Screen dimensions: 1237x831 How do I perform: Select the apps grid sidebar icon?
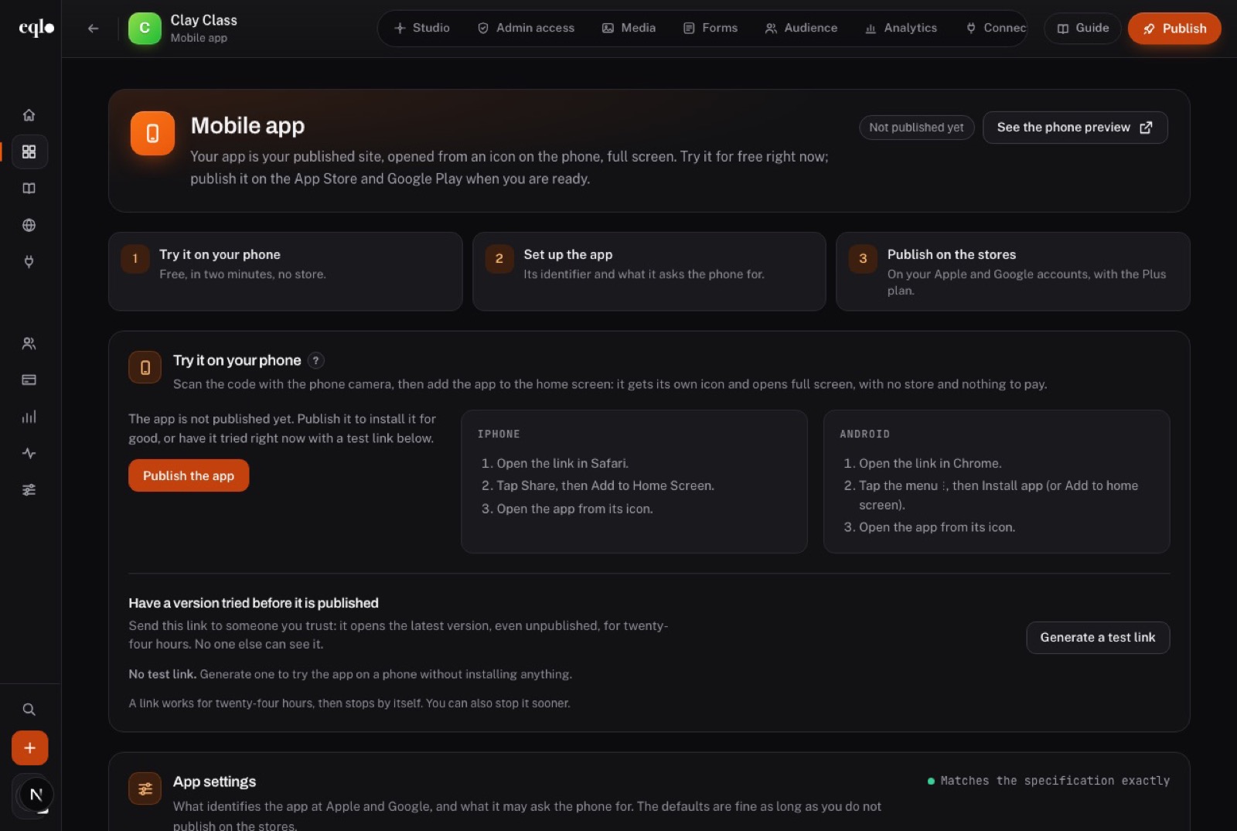tap(29, 152)
